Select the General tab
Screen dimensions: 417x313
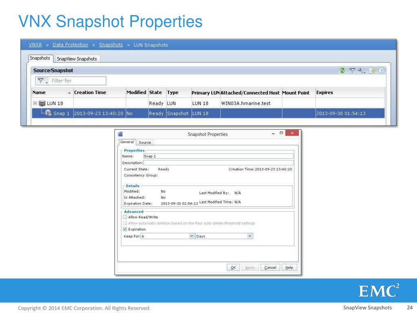tap(127, 142)
